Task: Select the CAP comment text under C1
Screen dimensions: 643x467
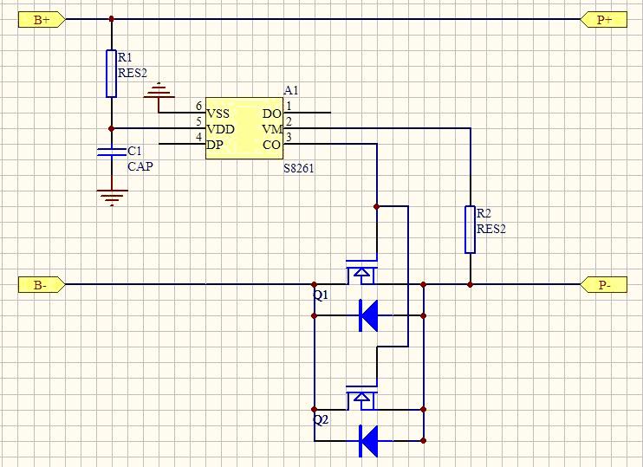Action: [140, 166]
